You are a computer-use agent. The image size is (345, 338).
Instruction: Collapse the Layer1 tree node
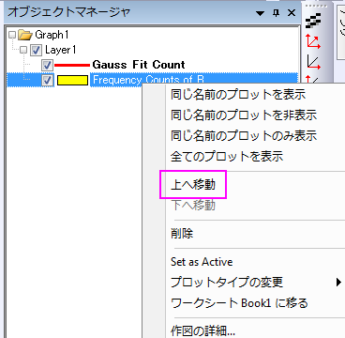click(23, 50)
